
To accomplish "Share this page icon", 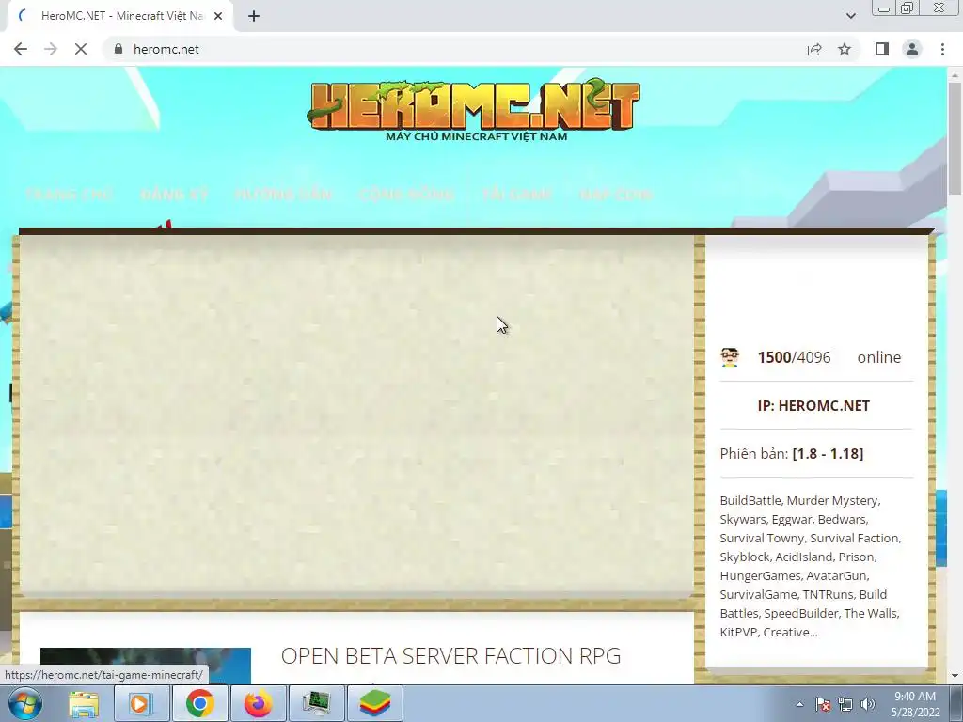I will click(814, 49).
